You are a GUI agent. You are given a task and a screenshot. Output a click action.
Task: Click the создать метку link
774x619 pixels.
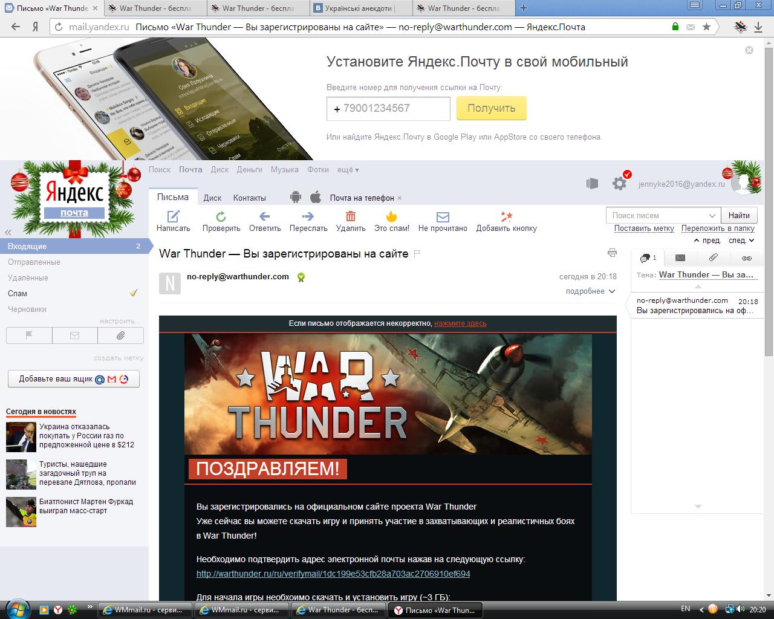tap(119, 358)
